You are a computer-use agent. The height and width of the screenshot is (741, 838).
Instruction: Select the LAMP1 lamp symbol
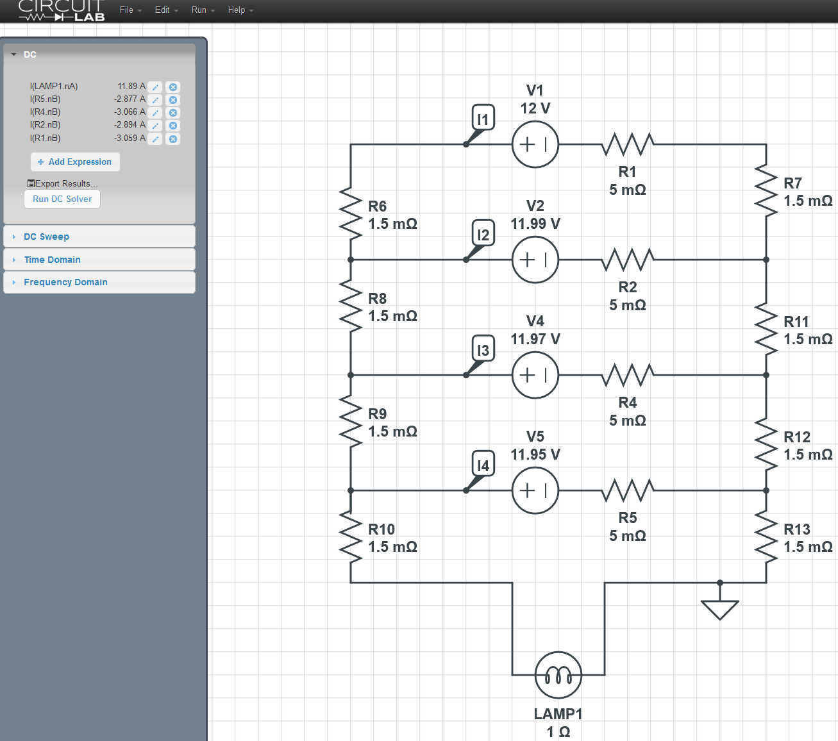point(558,675)
